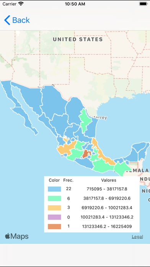Click the Valores column header in legend
This screenshot has width=150, height=267.
point(109,180)
